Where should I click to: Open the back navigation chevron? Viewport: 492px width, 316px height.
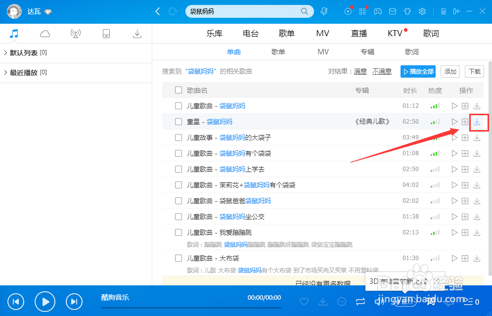click(x=157, y=11)
